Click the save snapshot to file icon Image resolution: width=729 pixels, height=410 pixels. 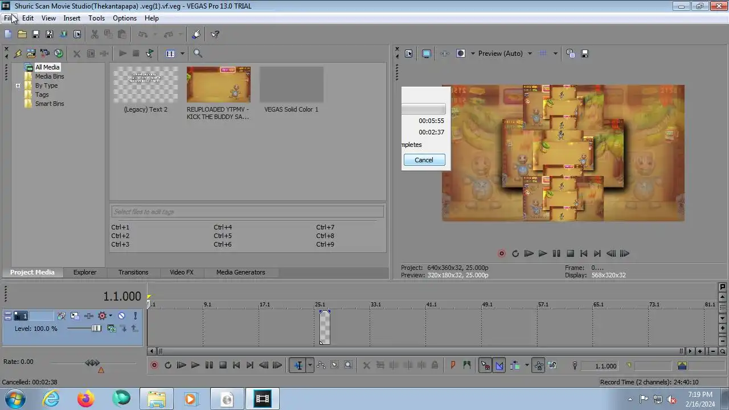pos(584,54)
